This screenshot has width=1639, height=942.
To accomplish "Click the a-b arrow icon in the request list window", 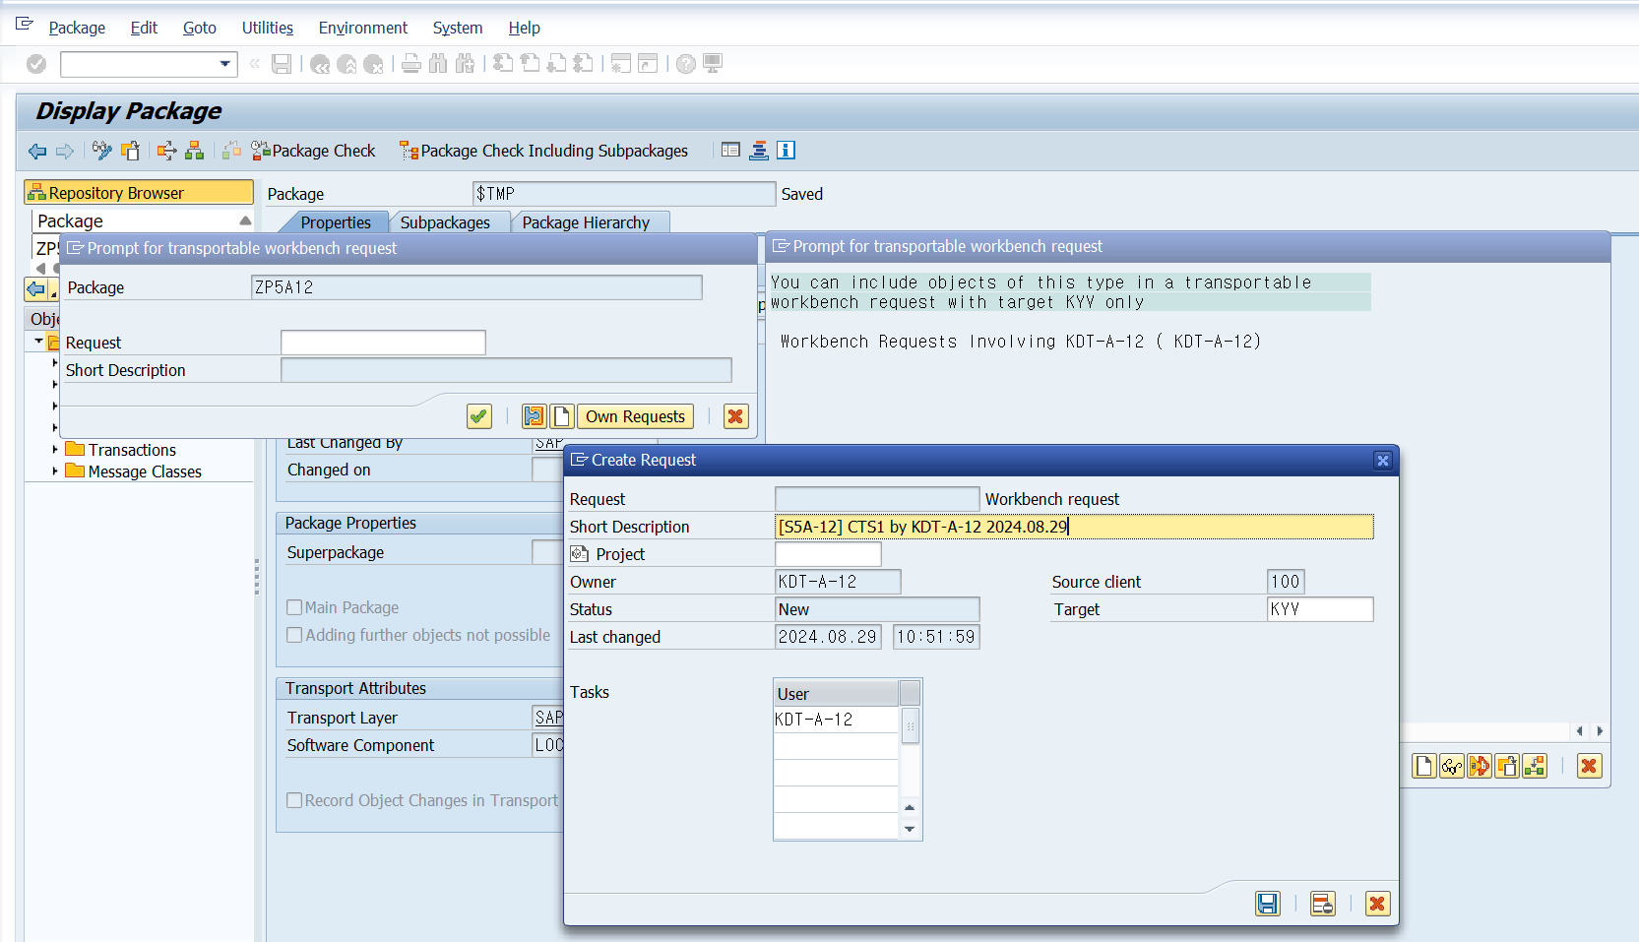I will click(x=1480, y=766).
